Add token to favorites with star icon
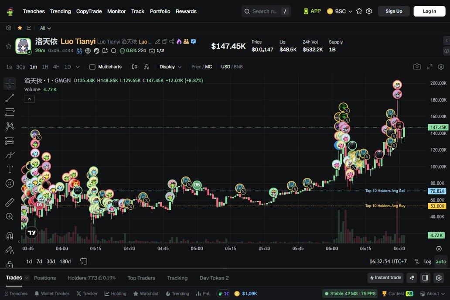Viewport: 450px width, 300px height. (x=8, y=46)
